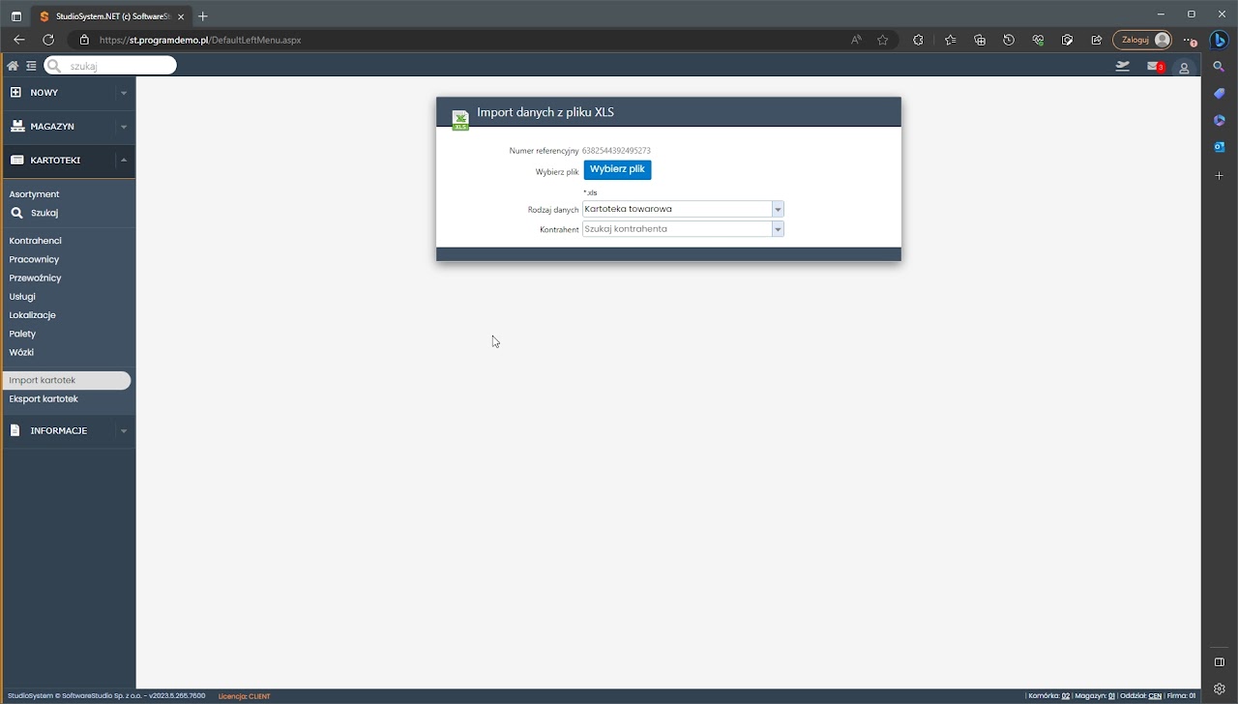Click the Zaloguj browser profile button
This screenshot has width=1238, height=704.
tap(1143, 40)
